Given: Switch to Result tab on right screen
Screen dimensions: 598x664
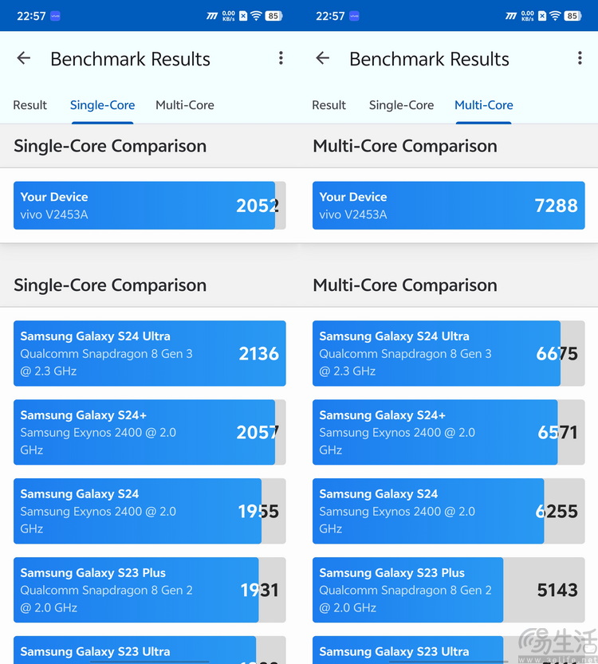Looking at the screenshot, I should click(329, 105).
